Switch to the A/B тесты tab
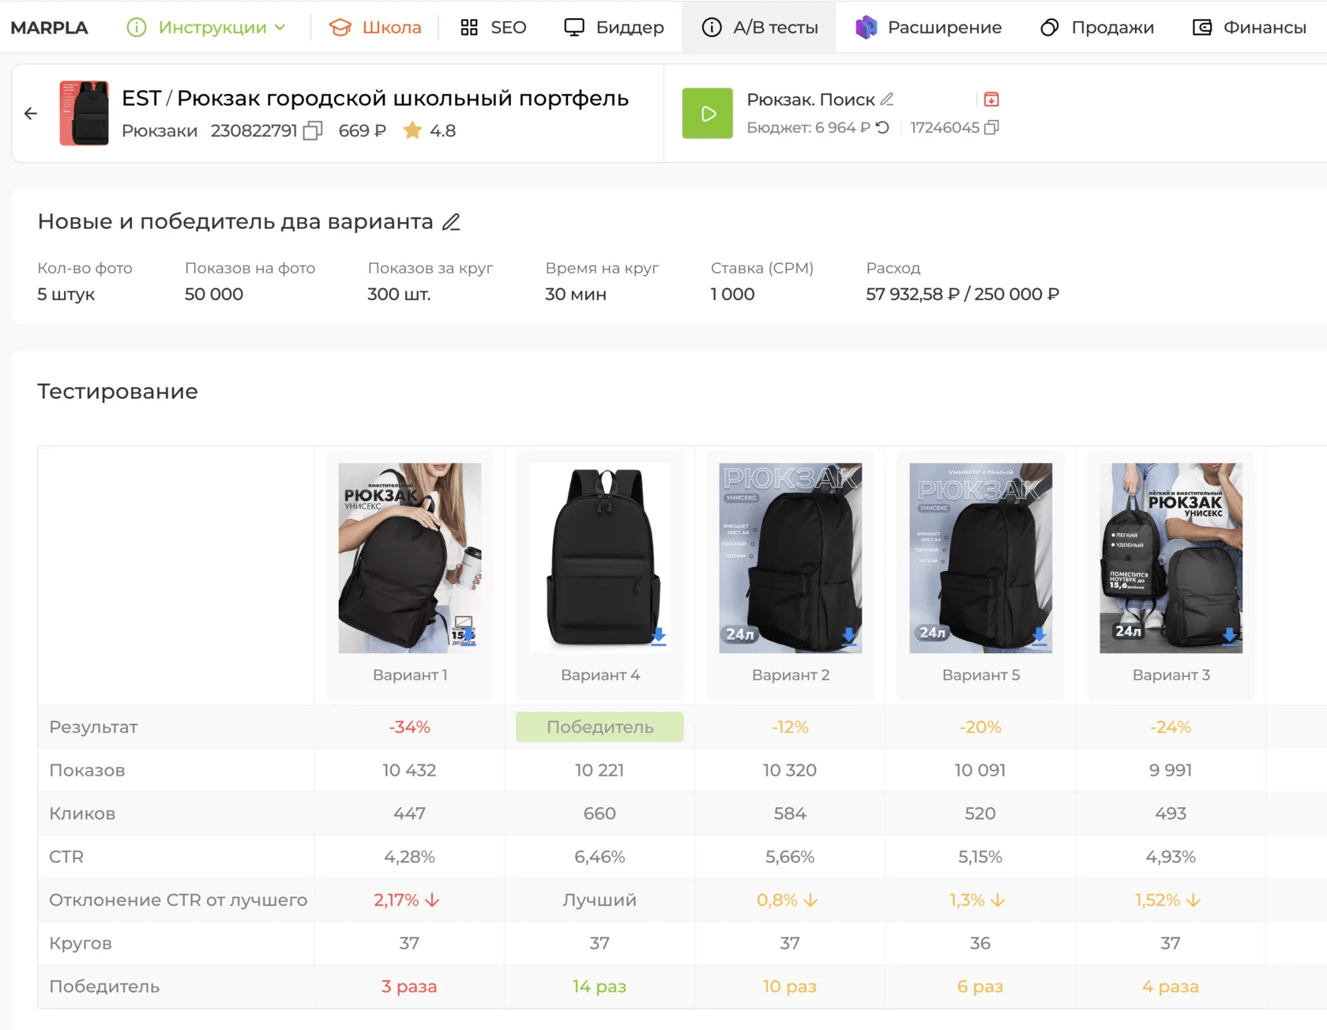1327x1030 pixels. (x=759, y=28)
